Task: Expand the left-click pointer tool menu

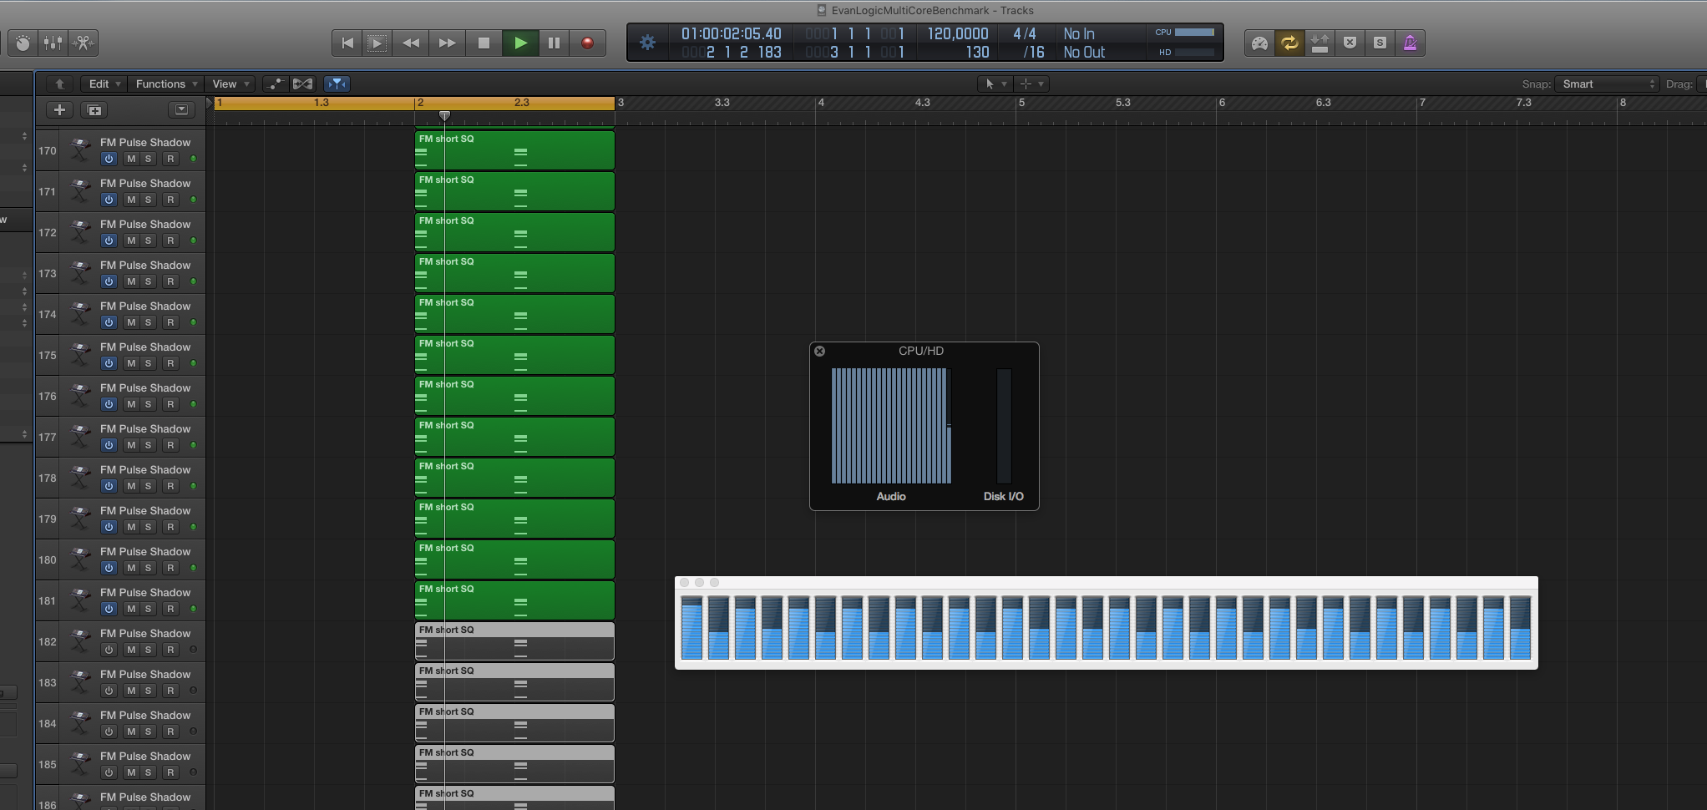Action: [x=995, y=84]
